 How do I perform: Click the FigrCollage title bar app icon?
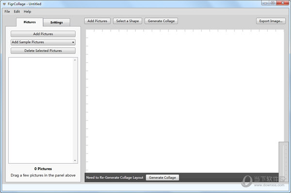[4, 4]
